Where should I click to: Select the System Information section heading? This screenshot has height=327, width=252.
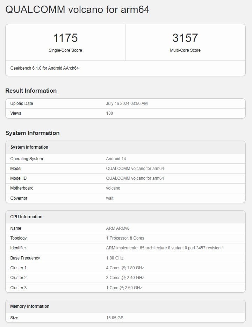33,133
